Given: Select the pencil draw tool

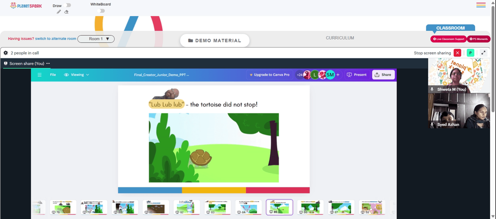Looking at the screenshot, I should (x=59, y=12).
